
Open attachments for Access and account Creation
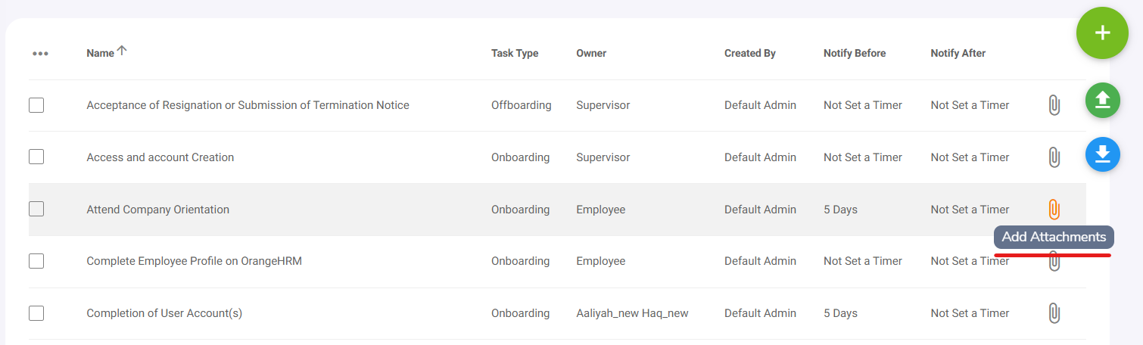click(x=1054, y=157)
